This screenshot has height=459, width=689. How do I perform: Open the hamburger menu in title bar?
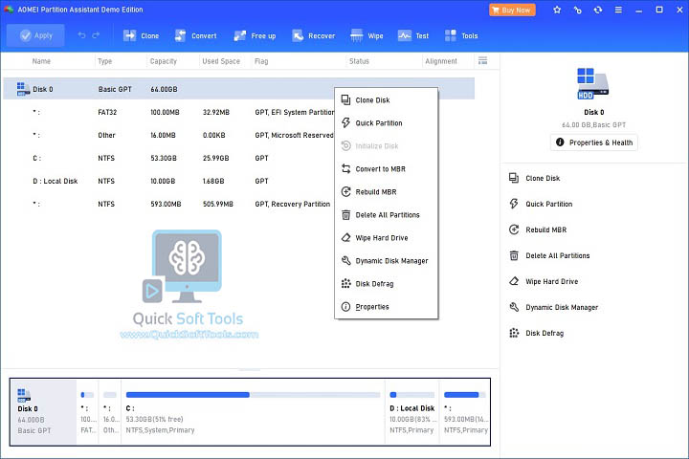618,10
